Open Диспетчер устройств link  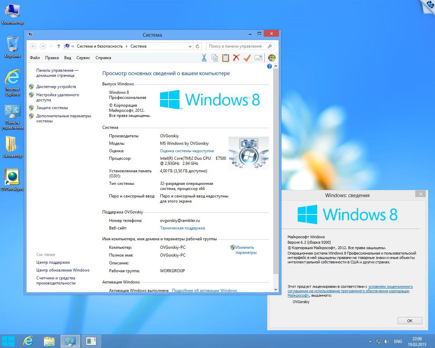[x=56, y=87]
